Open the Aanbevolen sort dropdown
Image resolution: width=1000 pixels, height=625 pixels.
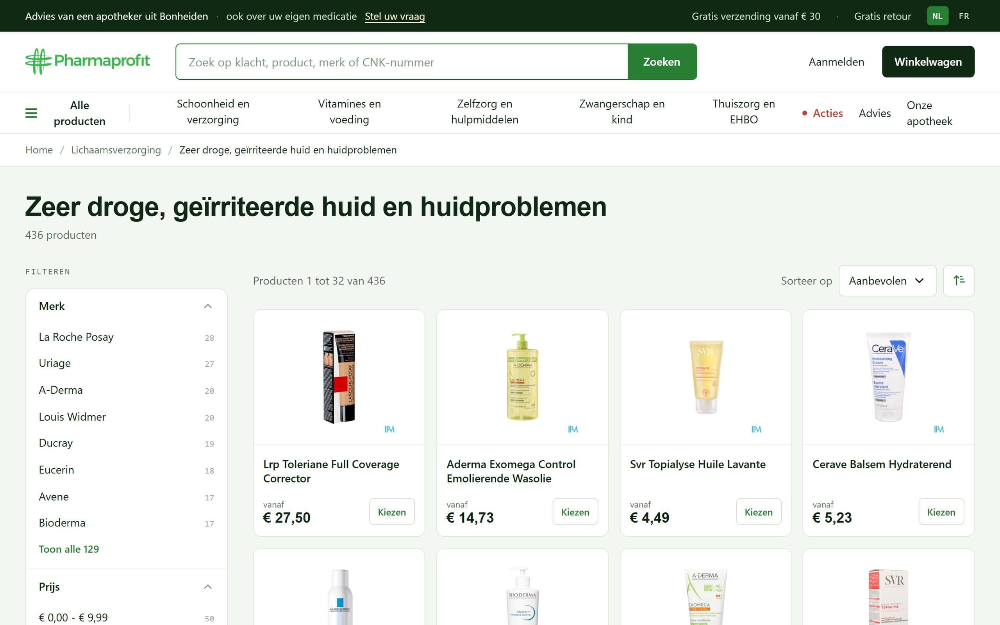click(x=887, y=281)
